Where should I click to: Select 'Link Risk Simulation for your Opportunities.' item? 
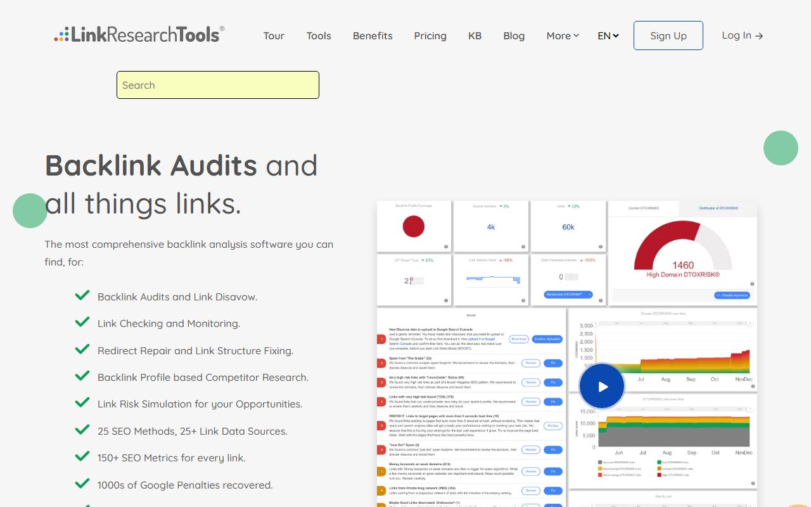pos(200,404)
